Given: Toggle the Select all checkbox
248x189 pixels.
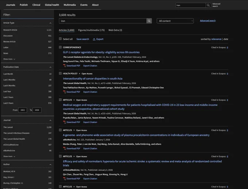Looking at the screenshot, I should 60,39.
